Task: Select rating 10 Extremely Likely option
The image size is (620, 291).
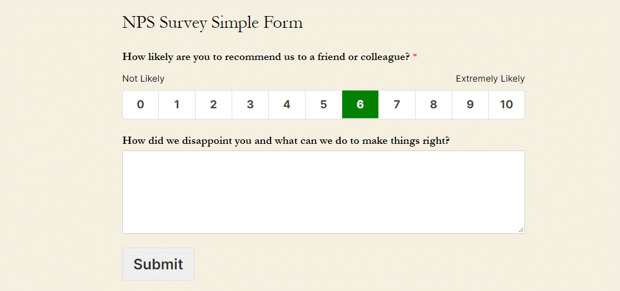Action: pyautogui.click(x=506, y=104)
